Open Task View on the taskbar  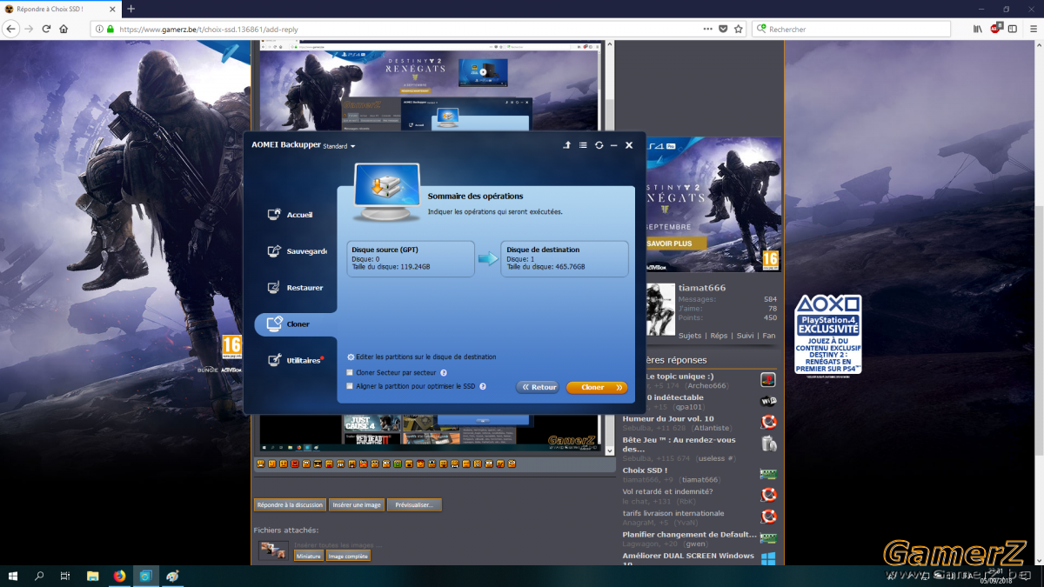click(65, 576)
